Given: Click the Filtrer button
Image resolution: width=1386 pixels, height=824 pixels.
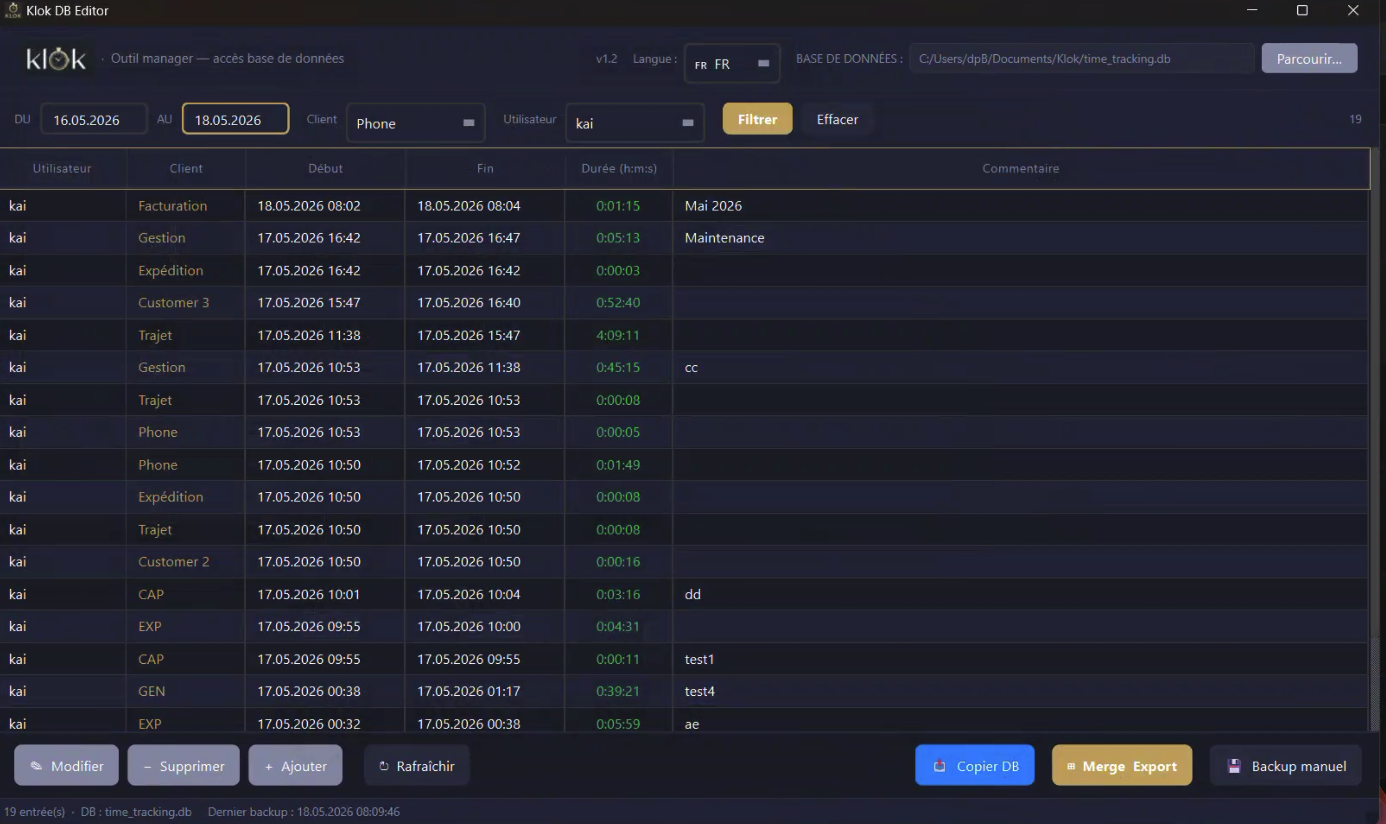Looking at the screenshot, I should [757, 119].
